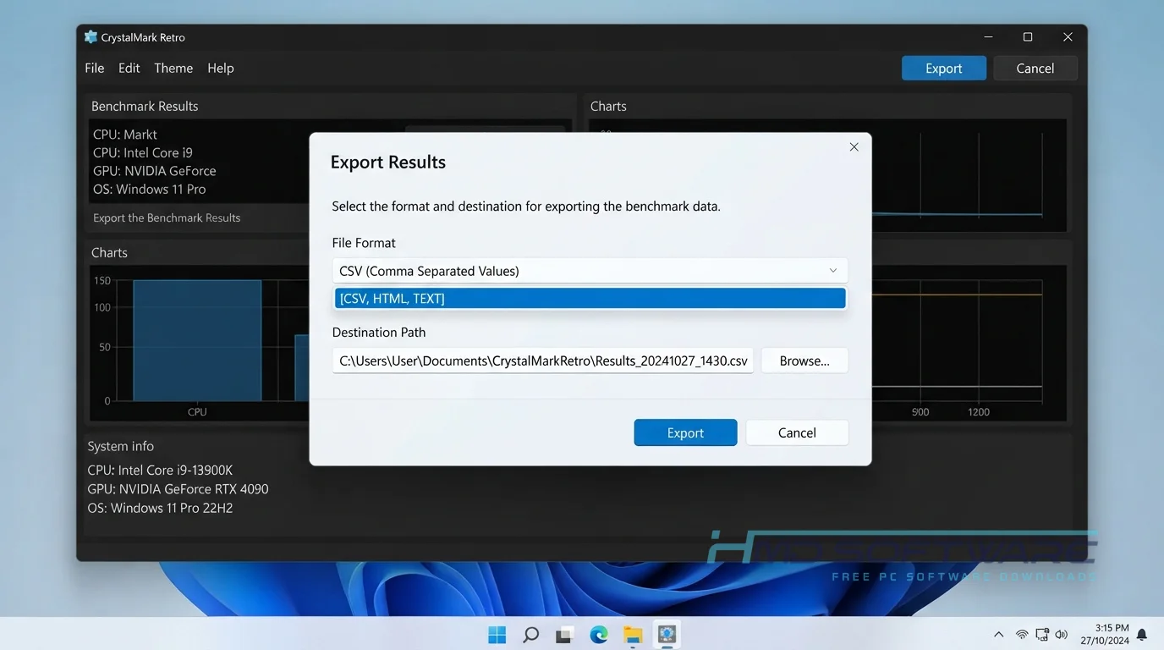
Task: Close the Export Results dialog
Action: pos(854,147)
